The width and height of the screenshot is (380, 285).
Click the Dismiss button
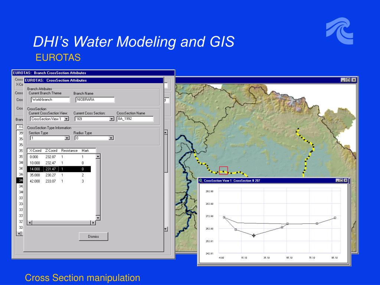click(x=94, y=236)
